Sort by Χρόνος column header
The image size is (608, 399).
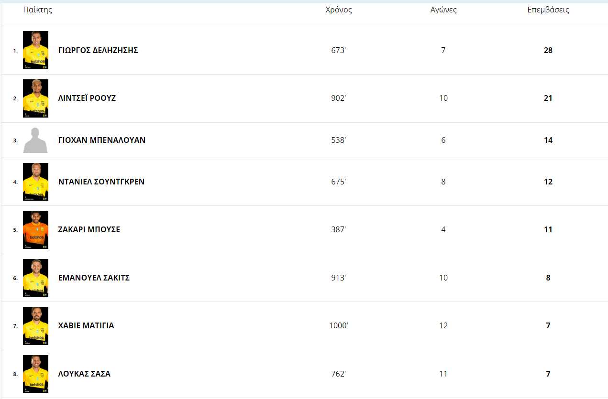pyautogui.click(x=339, y=10)
